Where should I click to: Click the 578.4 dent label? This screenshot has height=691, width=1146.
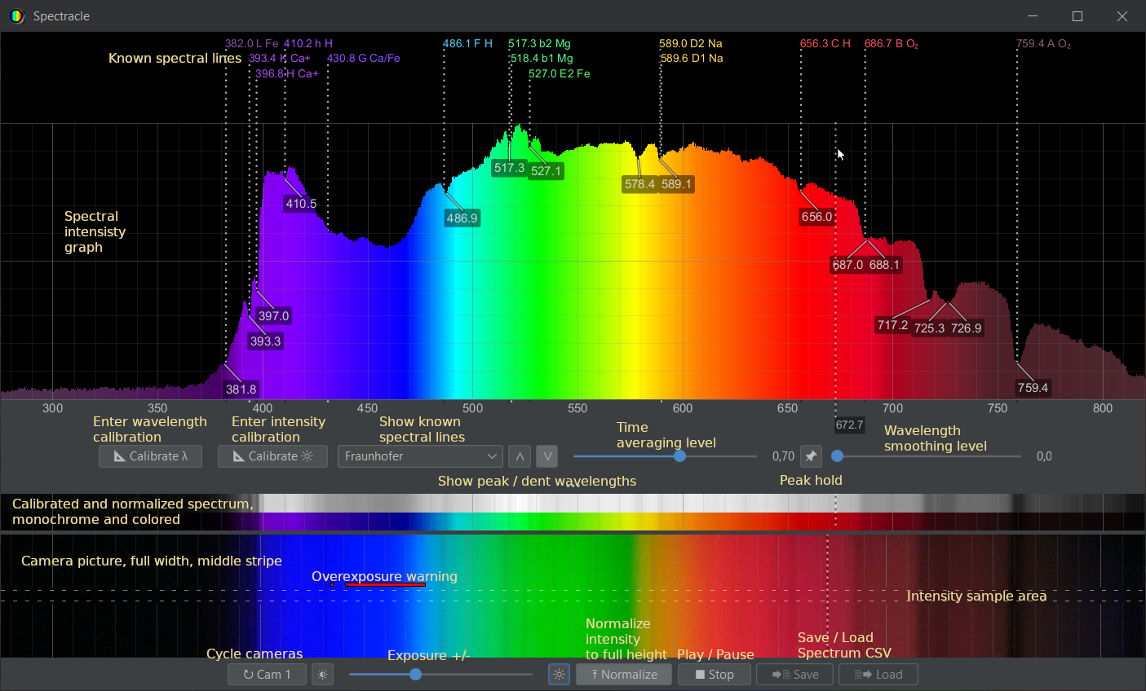click(x=639, y=184)
